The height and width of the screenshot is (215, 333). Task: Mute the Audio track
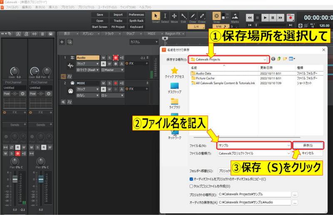[x=103, y=58]
